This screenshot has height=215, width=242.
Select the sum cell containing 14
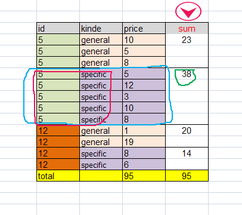187,153
